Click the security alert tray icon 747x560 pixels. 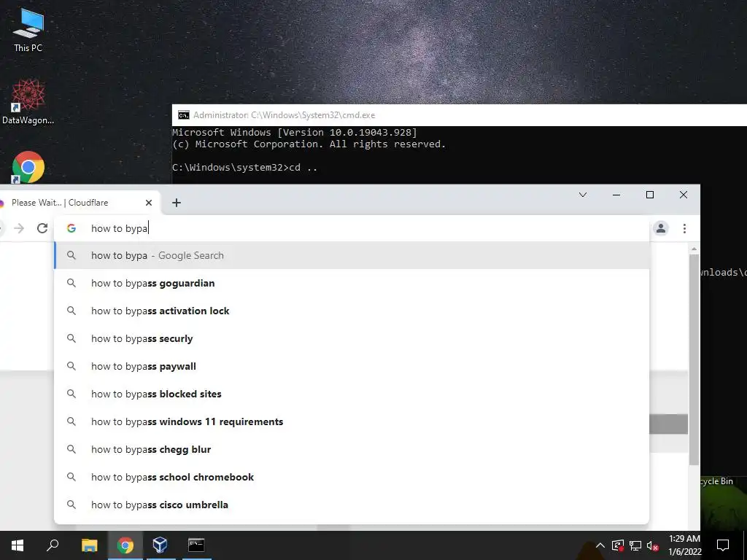pyautogui.click(x=617, y=545)
